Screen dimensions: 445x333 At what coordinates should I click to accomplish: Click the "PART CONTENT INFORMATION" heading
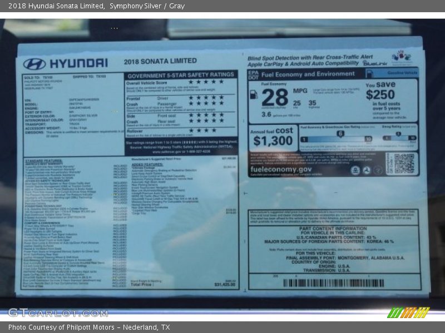[x=333, y=229]
